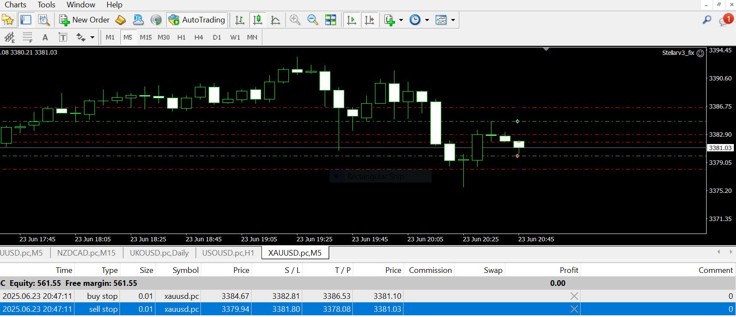The height and width of the screenshot is (317, 736).
Task: Tile chart windows icon
Action: pos(331,20)
